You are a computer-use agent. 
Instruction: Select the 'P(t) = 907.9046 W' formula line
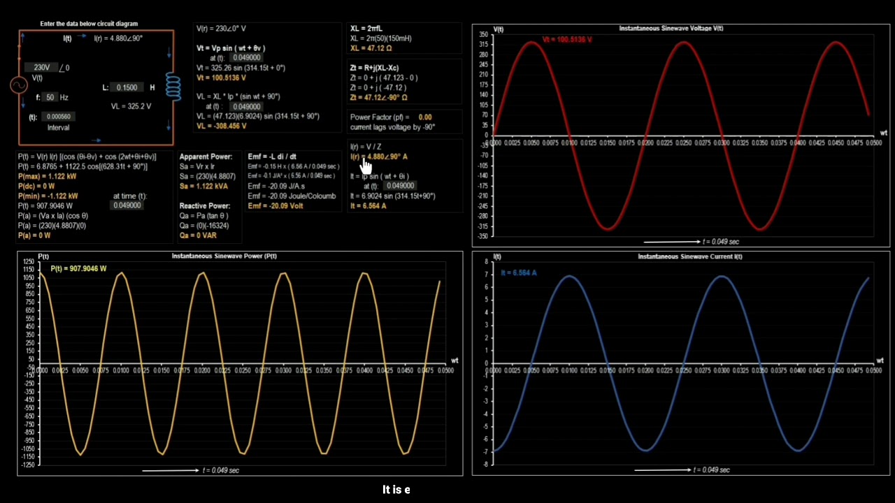point(45,206)
